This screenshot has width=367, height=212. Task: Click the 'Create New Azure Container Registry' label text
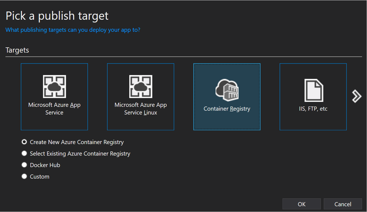tap(77, 142)
